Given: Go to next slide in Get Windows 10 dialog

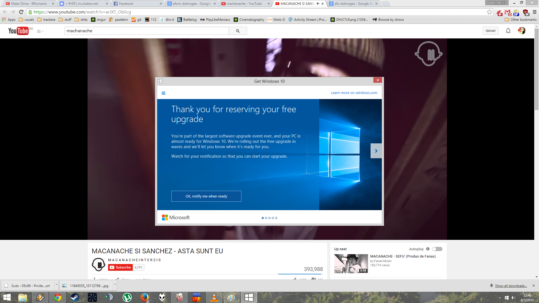Looking at the screenshot, I should click(x=376, y=151).
